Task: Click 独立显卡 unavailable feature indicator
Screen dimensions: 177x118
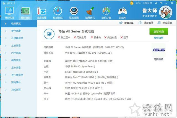Action: point(64,37)
